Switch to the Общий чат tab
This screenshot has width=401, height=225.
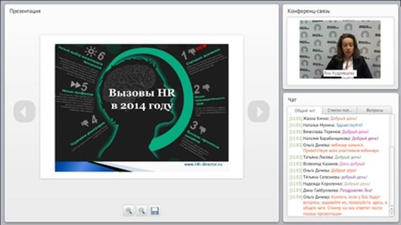tap(305, 111)
